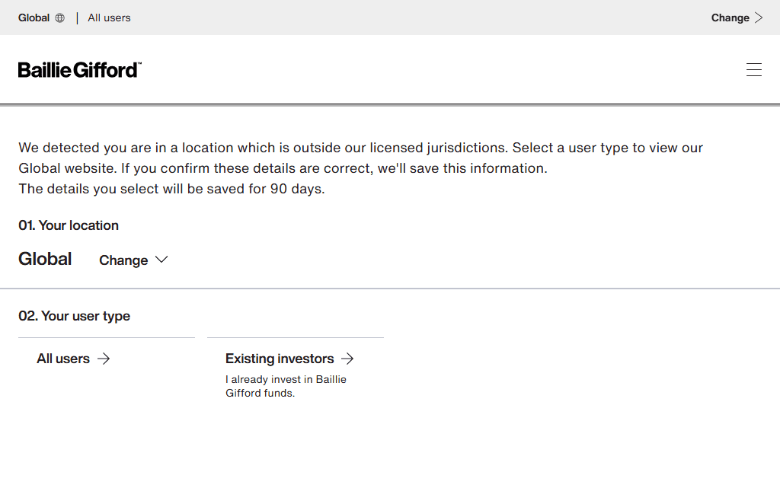Viewport: 780px width, 488px height.
Task: Click the large Global location heading
Action: click(x=45, y=259)
